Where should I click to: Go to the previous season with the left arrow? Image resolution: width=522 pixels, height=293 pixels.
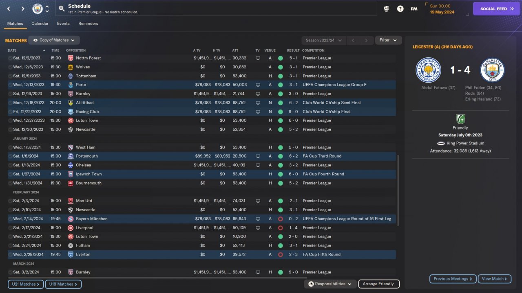353,40
